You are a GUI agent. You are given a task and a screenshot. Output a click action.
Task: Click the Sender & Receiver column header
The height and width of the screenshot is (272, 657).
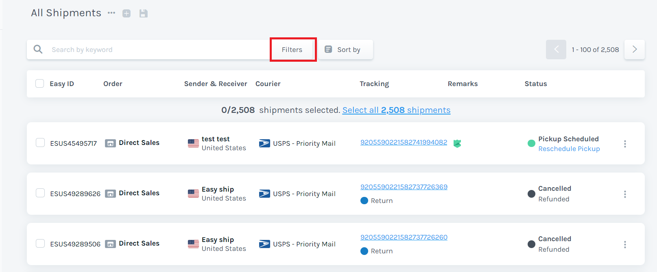coord(216,84)
